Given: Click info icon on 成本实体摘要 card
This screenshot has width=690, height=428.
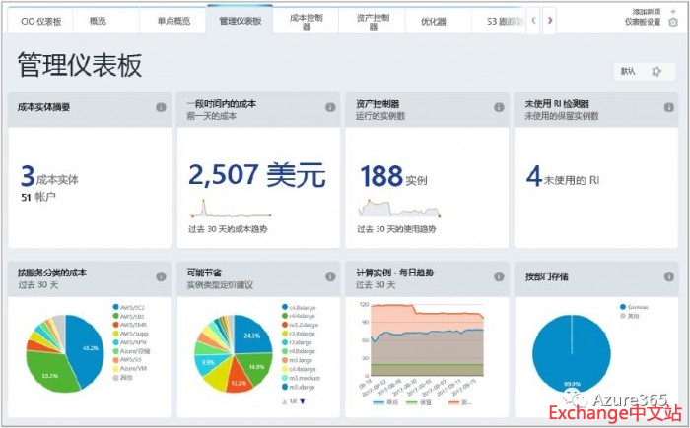Looking at the screenshot, I should (161, 108).
